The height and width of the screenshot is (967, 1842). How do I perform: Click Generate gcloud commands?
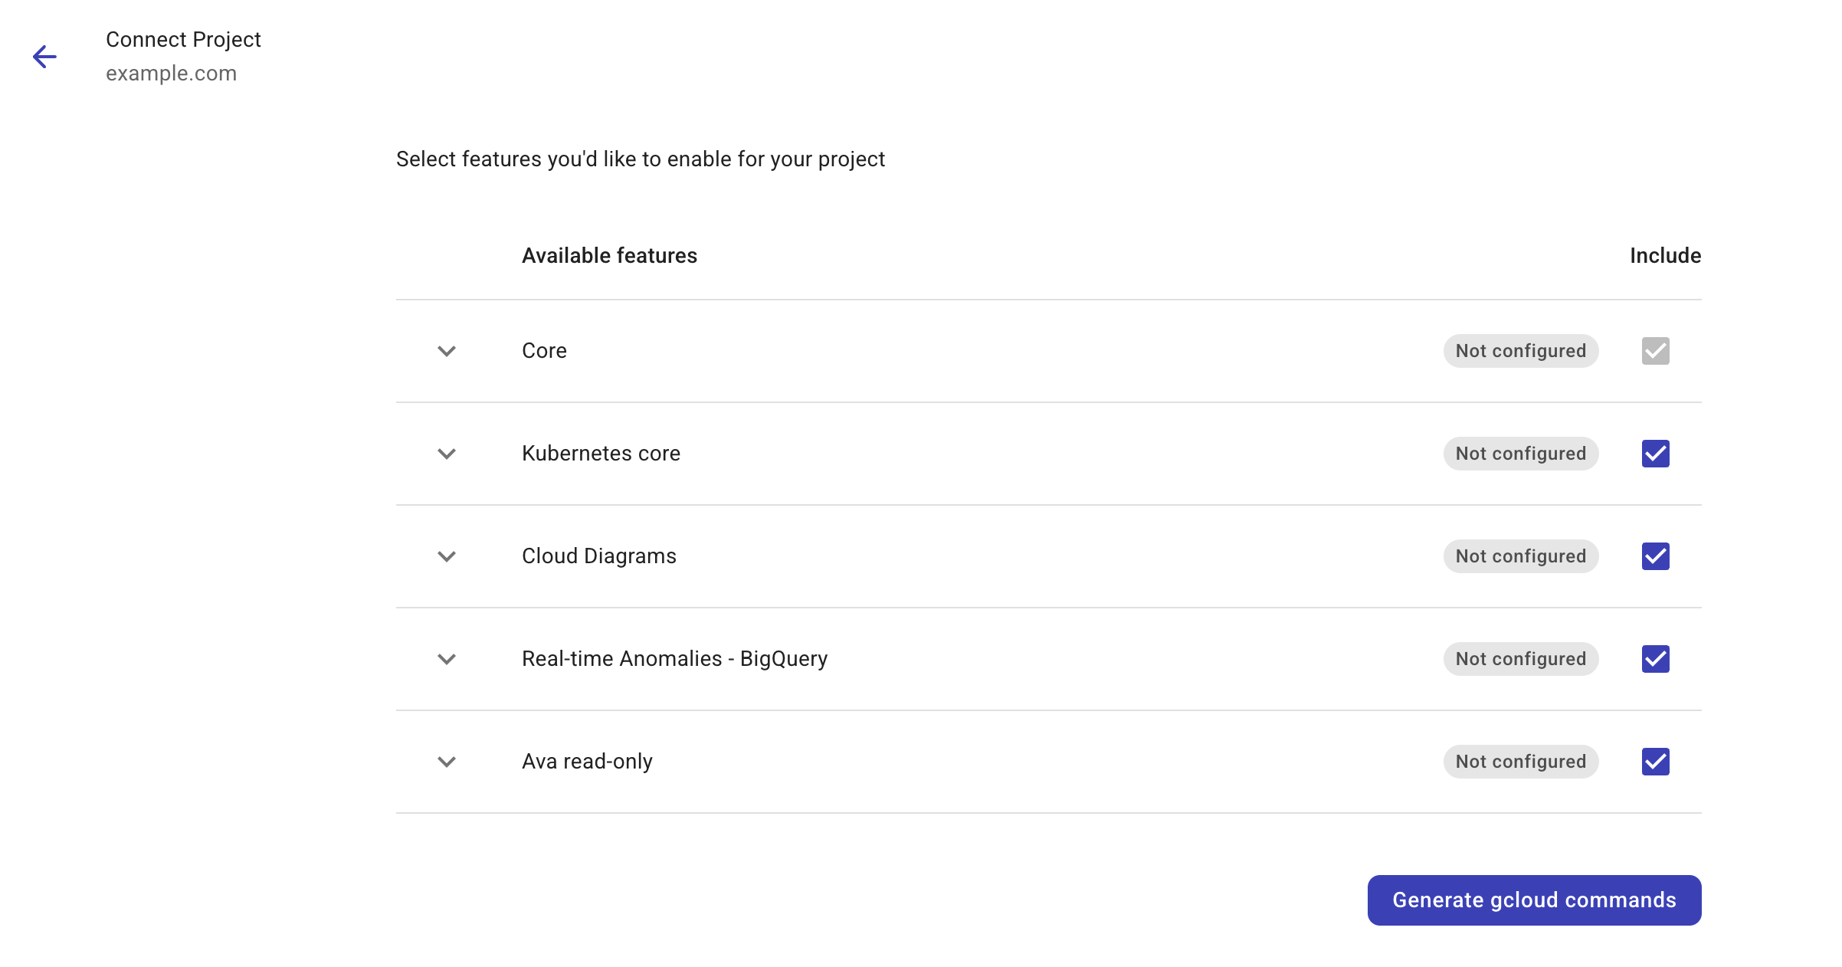tap(1533, 900)
